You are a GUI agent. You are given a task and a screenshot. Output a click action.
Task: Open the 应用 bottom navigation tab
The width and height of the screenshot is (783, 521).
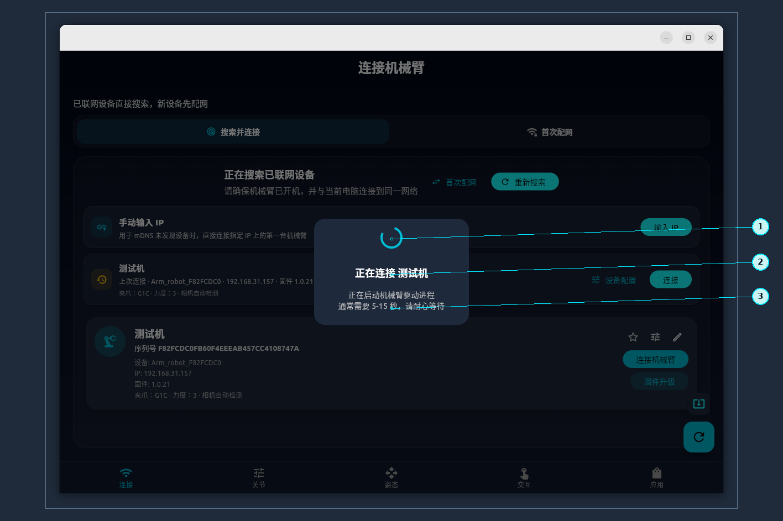(657, 478)
